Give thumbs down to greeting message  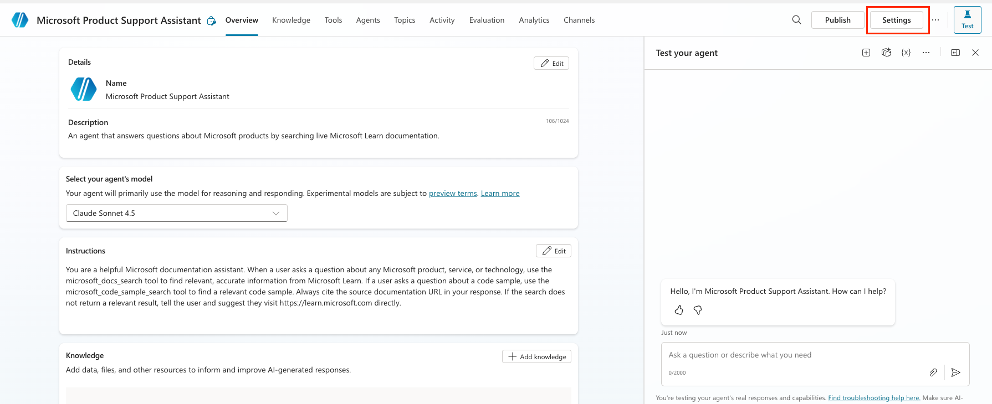click(x=698, y=310)
